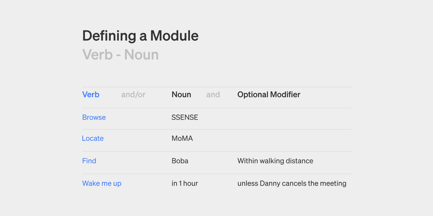
Task: Select the MoMA noun entry
Action: tap(182, 139)
